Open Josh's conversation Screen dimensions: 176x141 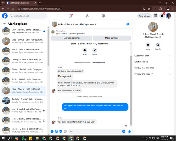[x=24, y=120]
